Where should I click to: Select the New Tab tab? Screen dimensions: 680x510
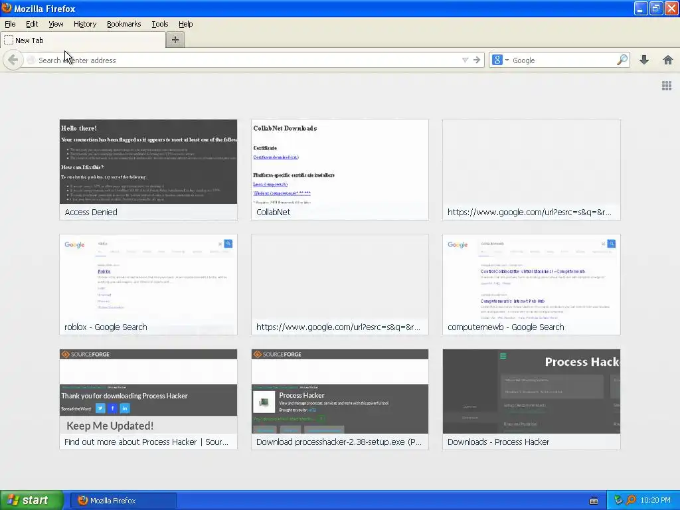pyautogui.click(x=83, y=41)
